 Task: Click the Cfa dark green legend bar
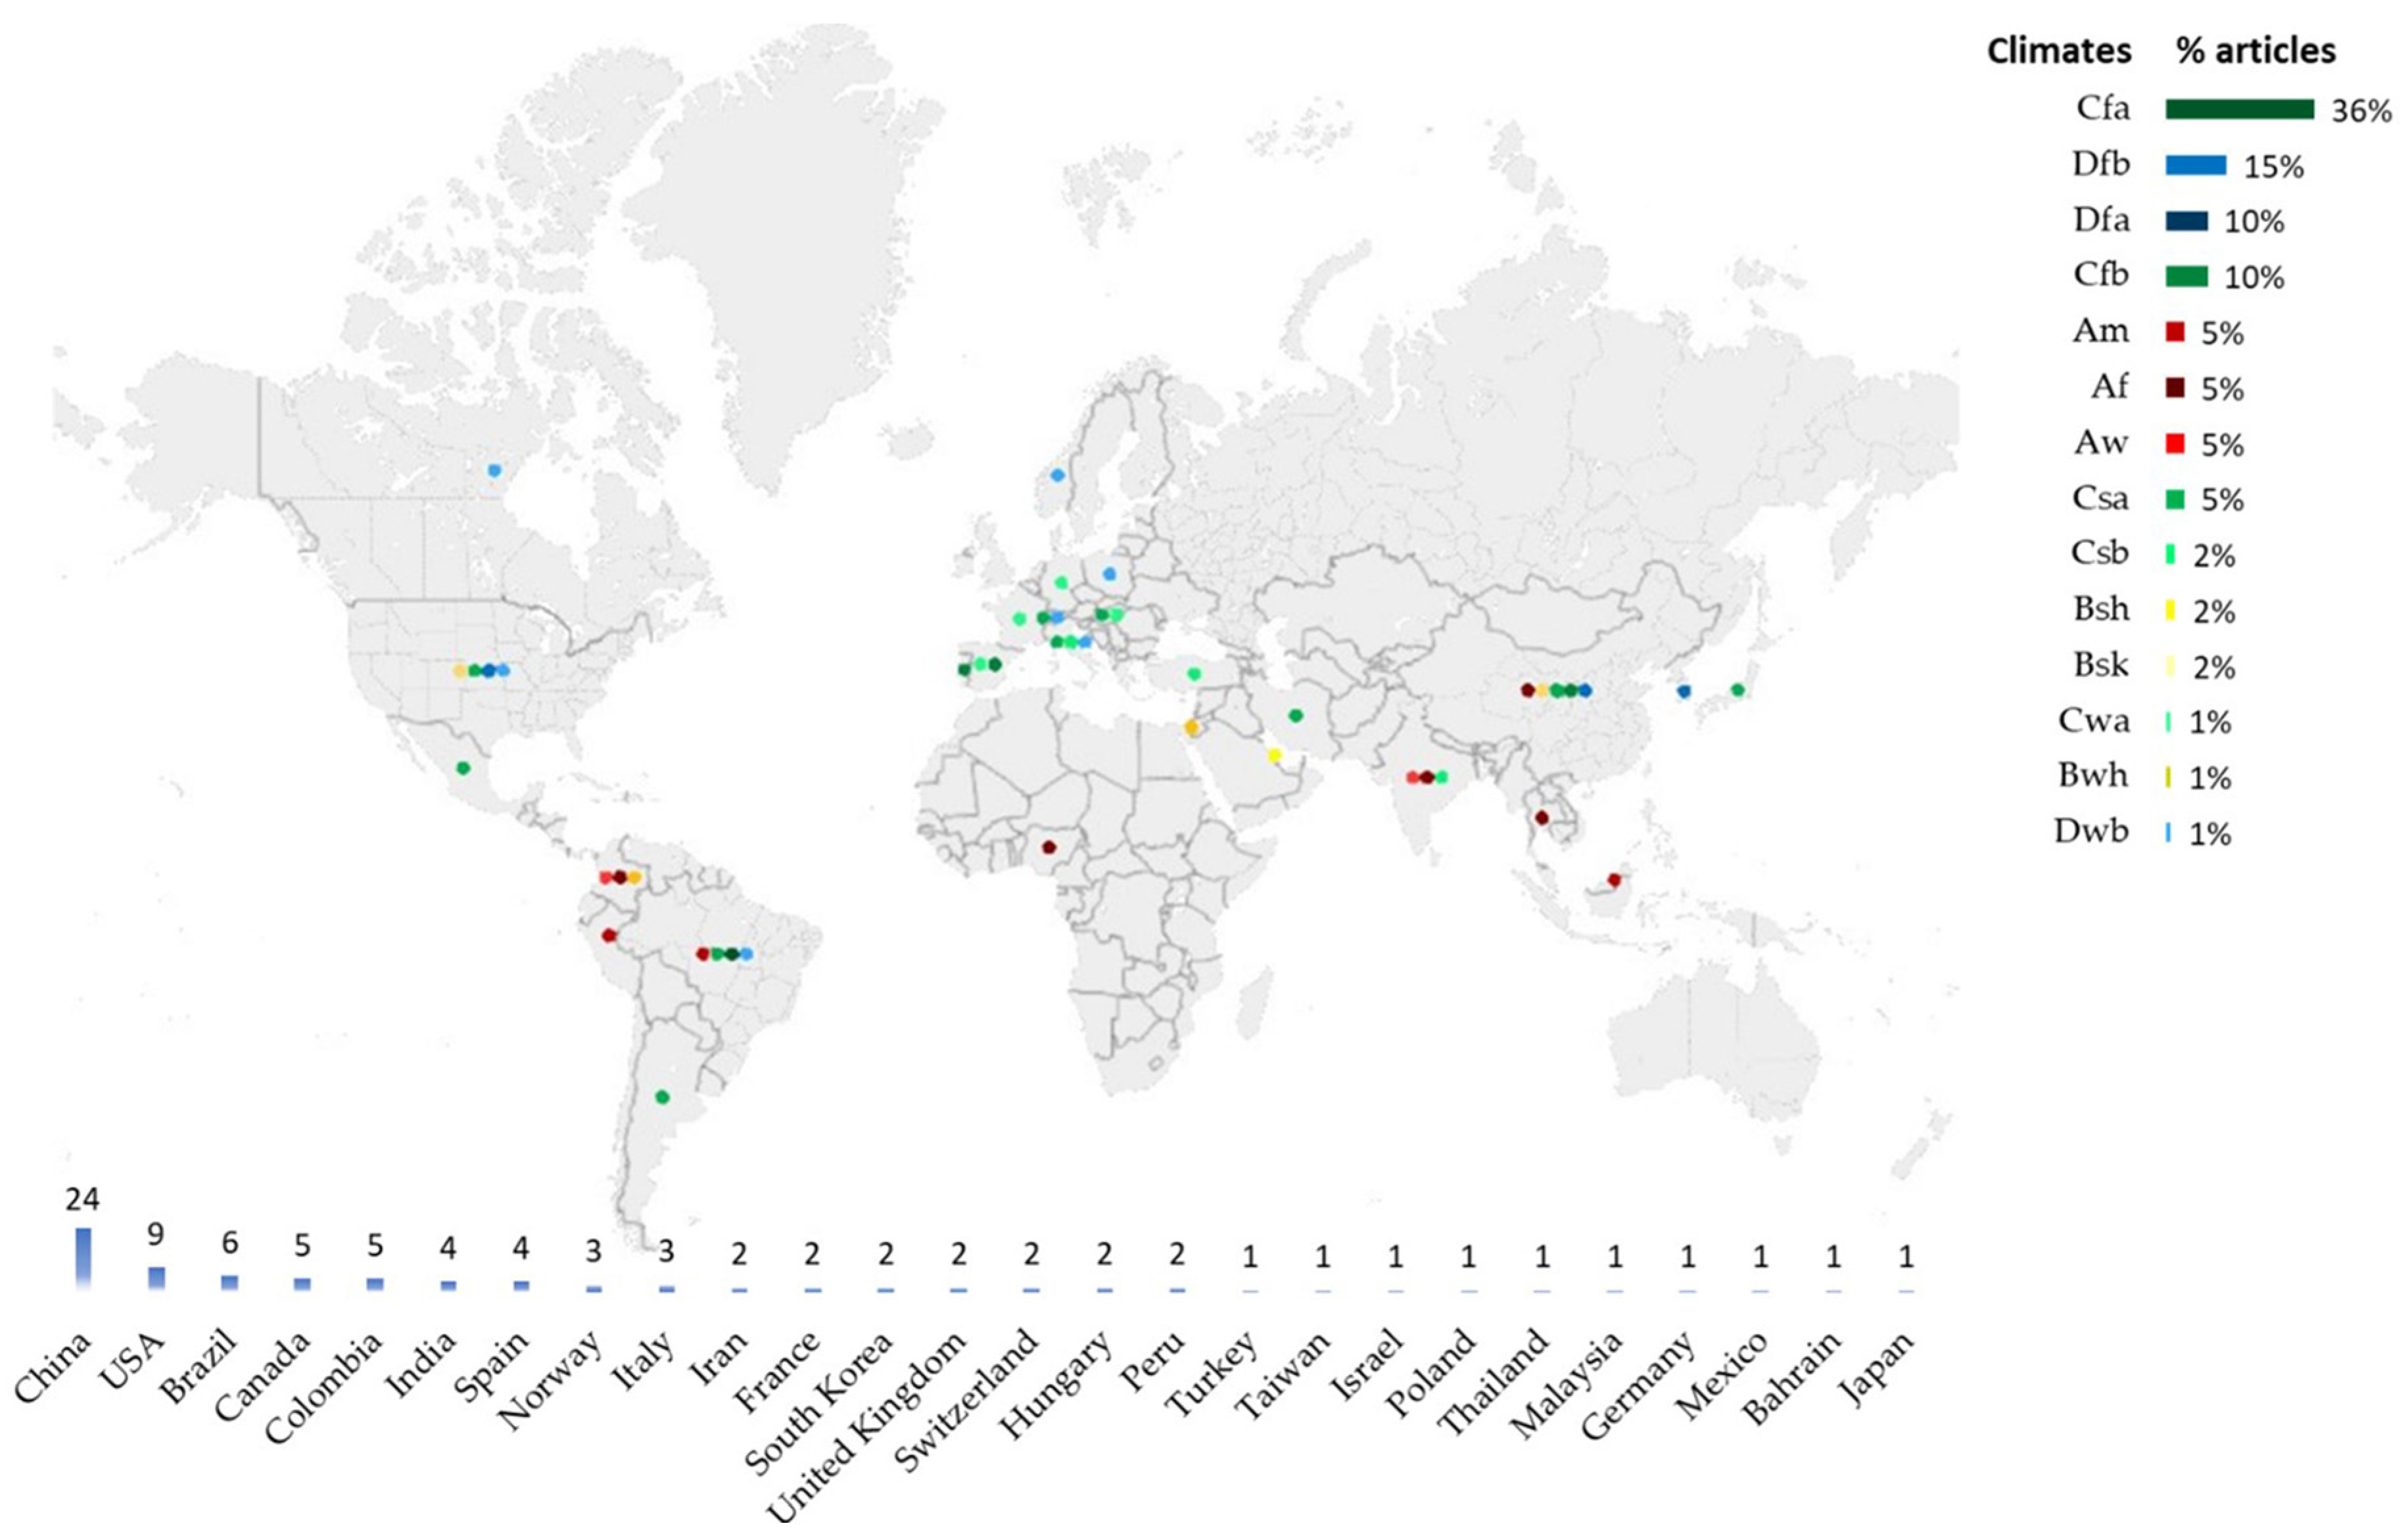pos(2239,110)
